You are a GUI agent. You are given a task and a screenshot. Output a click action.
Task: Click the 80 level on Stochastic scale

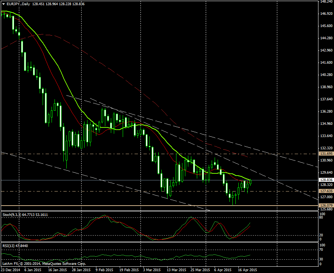pyautogui.click(x=322, y=218)
